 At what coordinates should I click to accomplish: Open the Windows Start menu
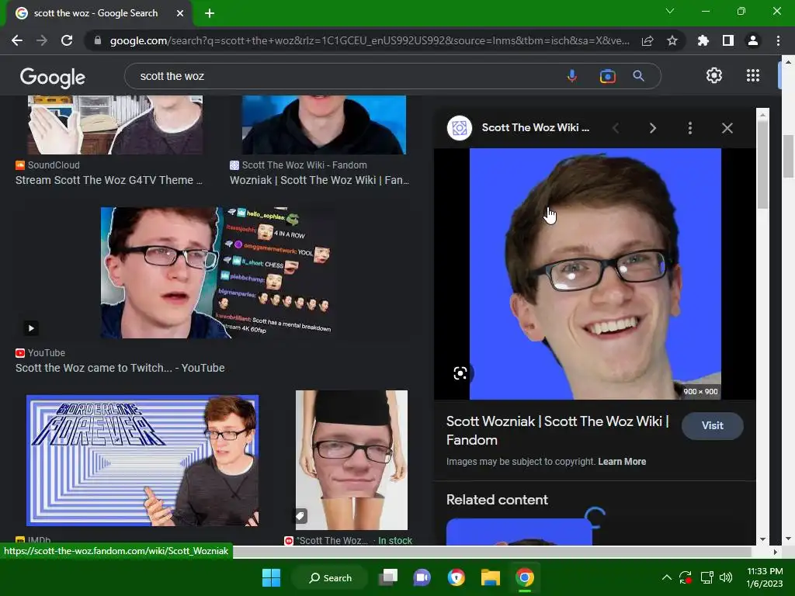[x=271, y=577]
